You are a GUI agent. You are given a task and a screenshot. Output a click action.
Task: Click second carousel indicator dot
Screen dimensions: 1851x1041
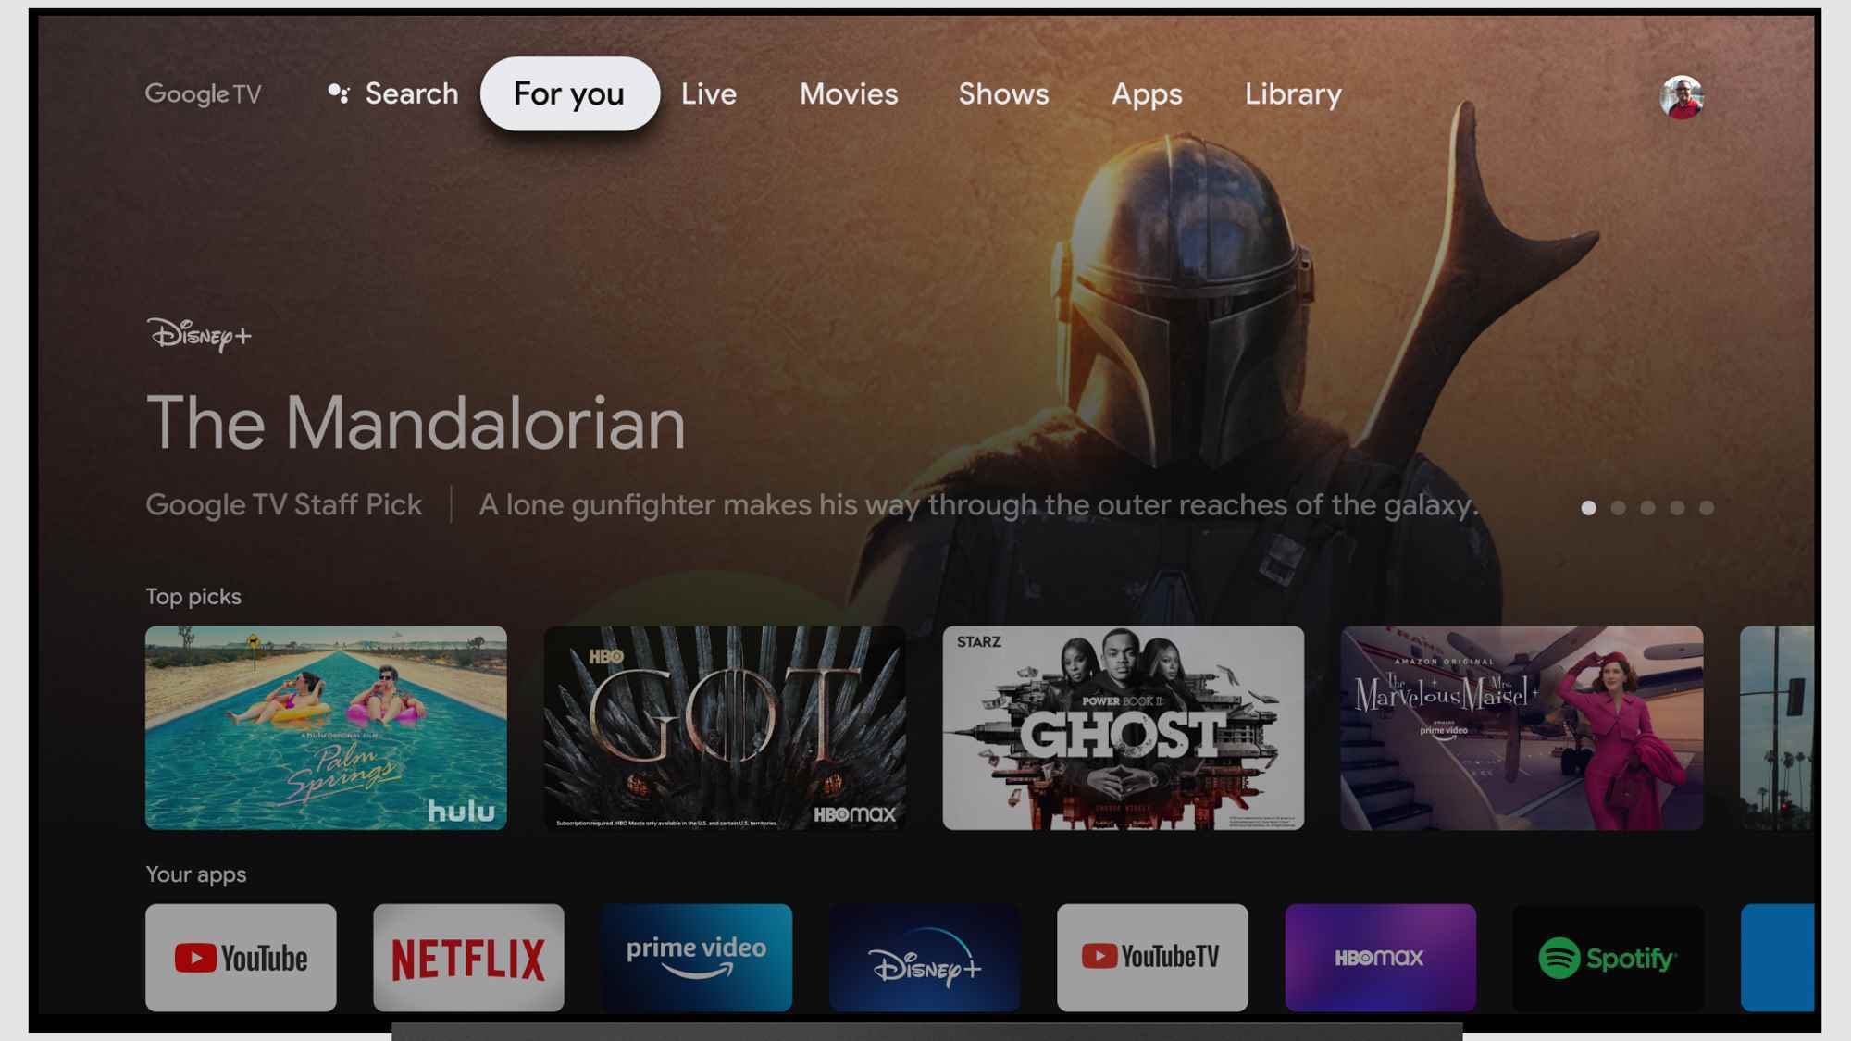(x=1617, y=507)
